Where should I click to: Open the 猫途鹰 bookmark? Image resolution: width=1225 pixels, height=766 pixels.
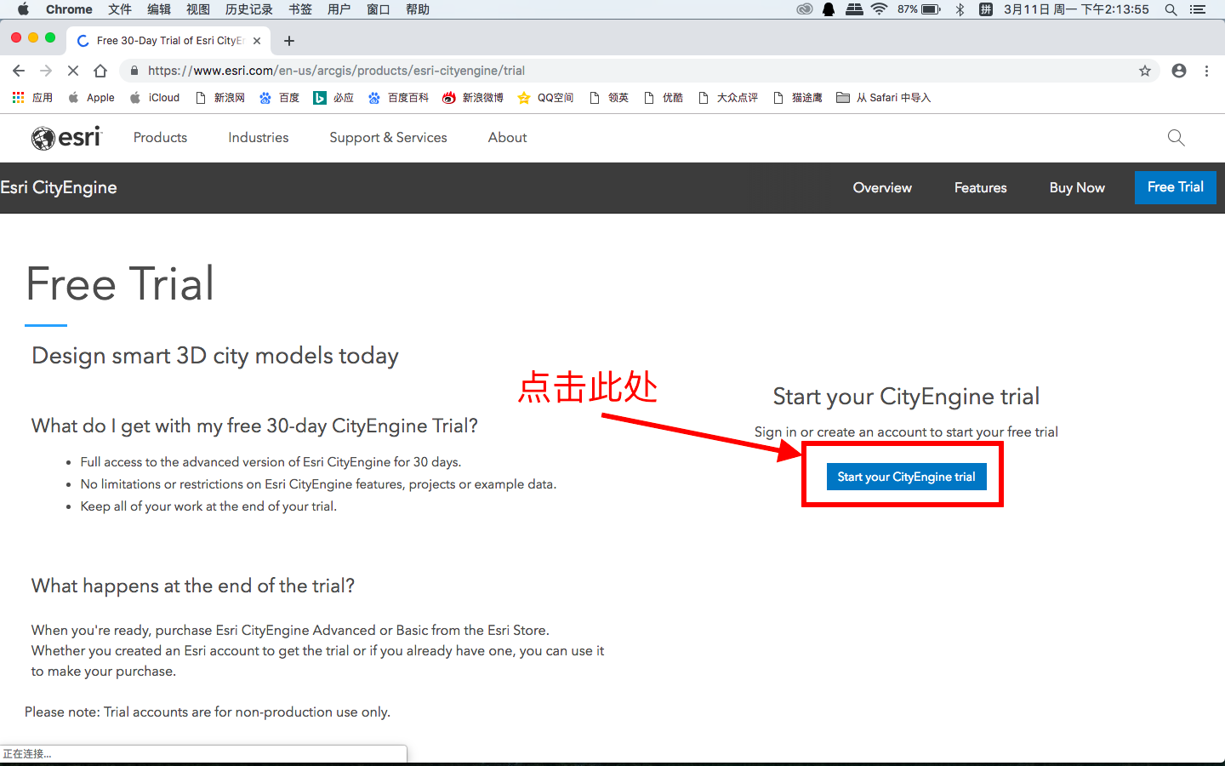click(x=798, y=98)
